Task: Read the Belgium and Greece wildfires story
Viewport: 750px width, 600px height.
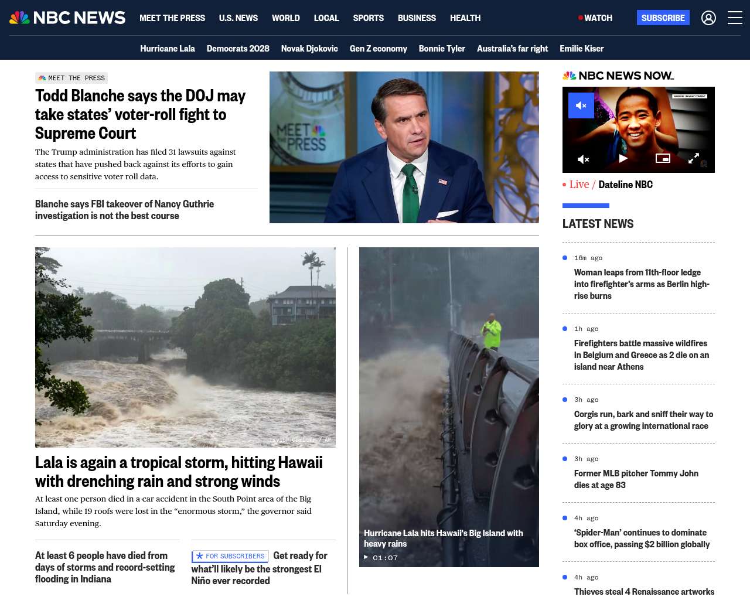Action: click(642, 355)
